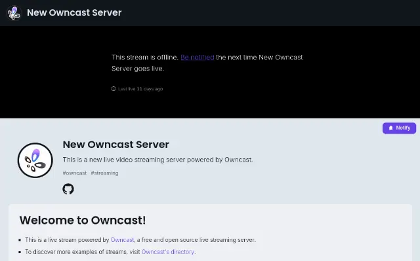Click the Owncast logo in the header

click(x=14, y=13)
